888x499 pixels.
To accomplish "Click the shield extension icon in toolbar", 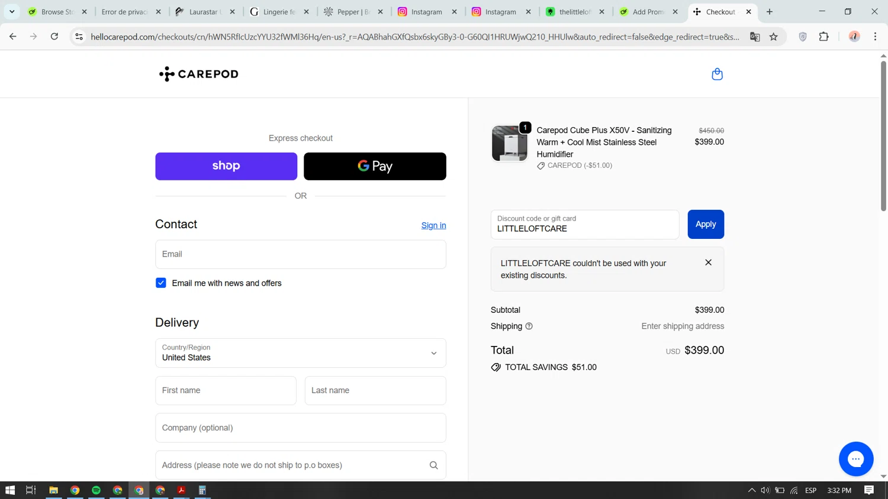I will (x=803, y=37).
